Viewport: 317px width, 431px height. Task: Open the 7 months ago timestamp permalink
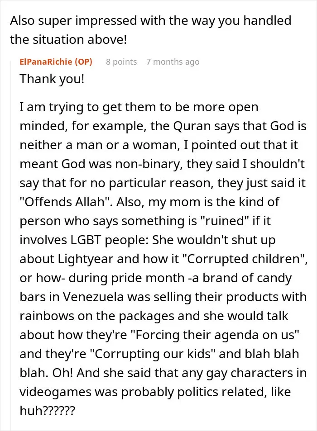(173, 62)
